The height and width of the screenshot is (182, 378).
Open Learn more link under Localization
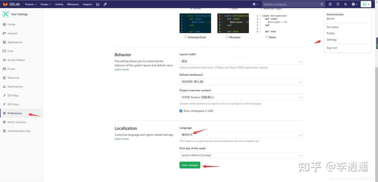pos(122,139)
